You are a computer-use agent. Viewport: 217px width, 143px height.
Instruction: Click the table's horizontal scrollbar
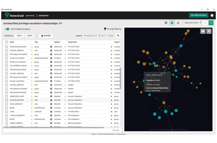tap(54, 127)
